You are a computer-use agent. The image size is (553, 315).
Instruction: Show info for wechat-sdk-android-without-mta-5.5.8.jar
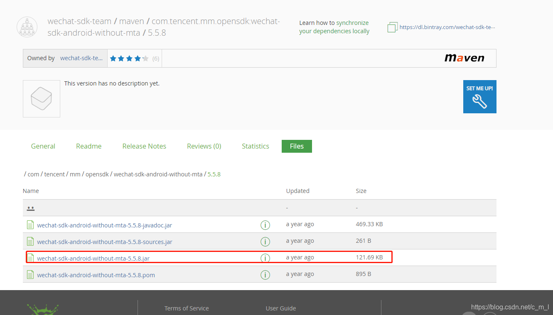265,258
